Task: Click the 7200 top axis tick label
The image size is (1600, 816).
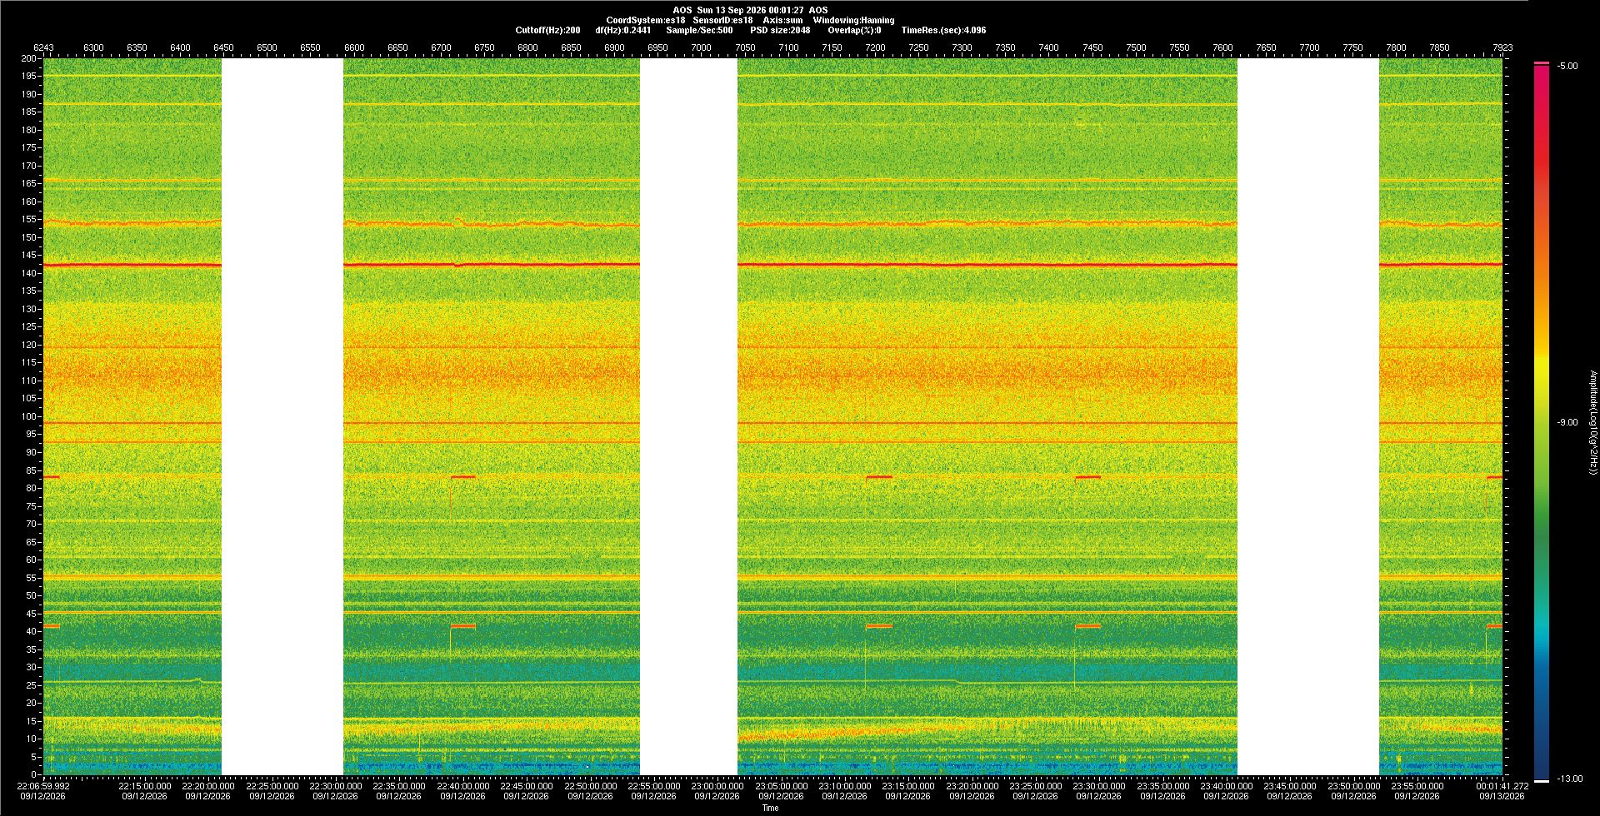Action: click(x=875, y=47)
